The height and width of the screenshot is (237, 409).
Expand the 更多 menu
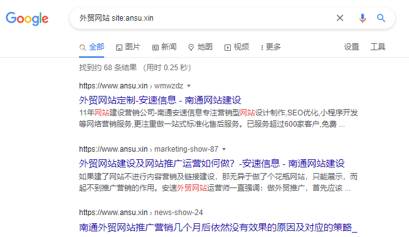(271, 47)
